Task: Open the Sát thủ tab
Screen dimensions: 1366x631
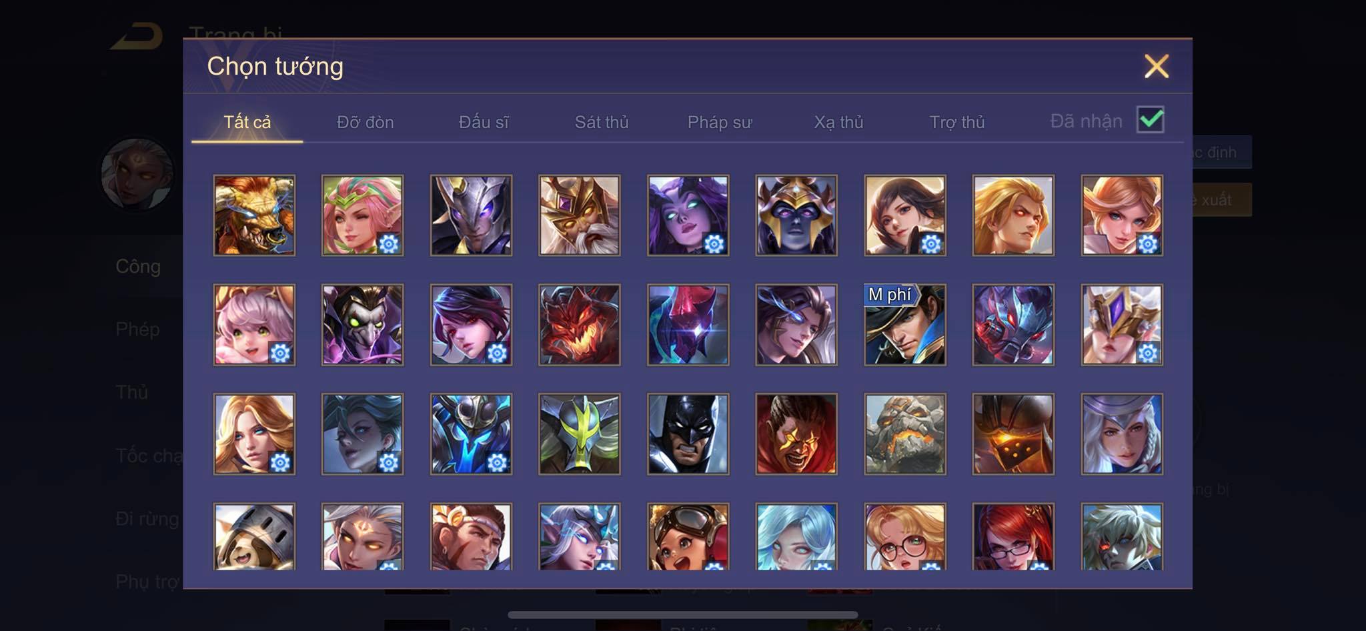Action: [x=602, y=122]
